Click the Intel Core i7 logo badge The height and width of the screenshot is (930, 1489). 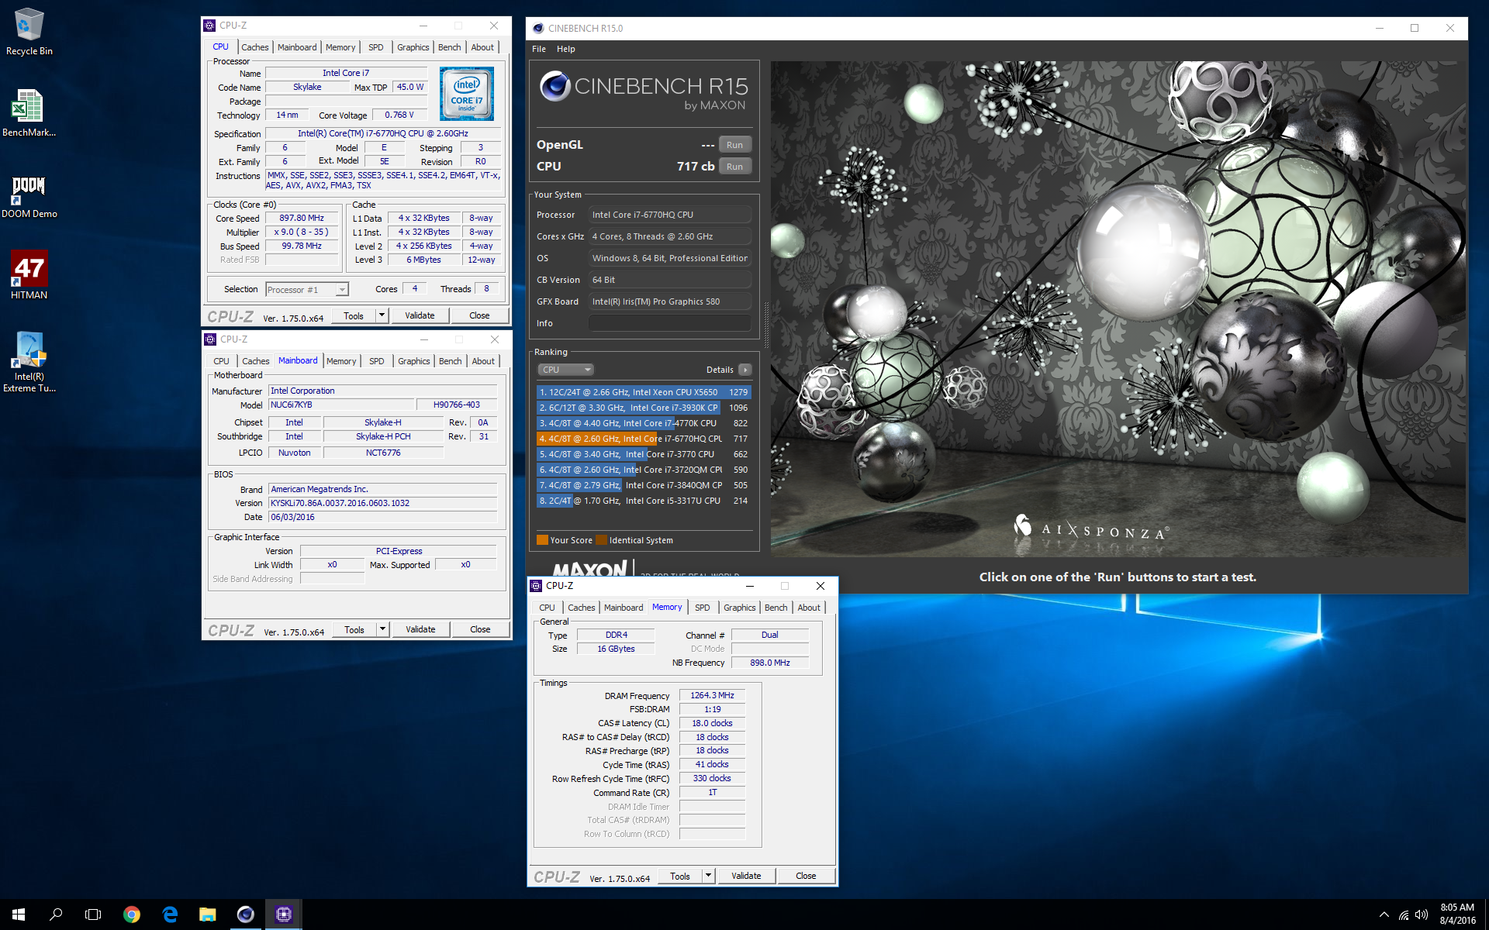point(467,94)
